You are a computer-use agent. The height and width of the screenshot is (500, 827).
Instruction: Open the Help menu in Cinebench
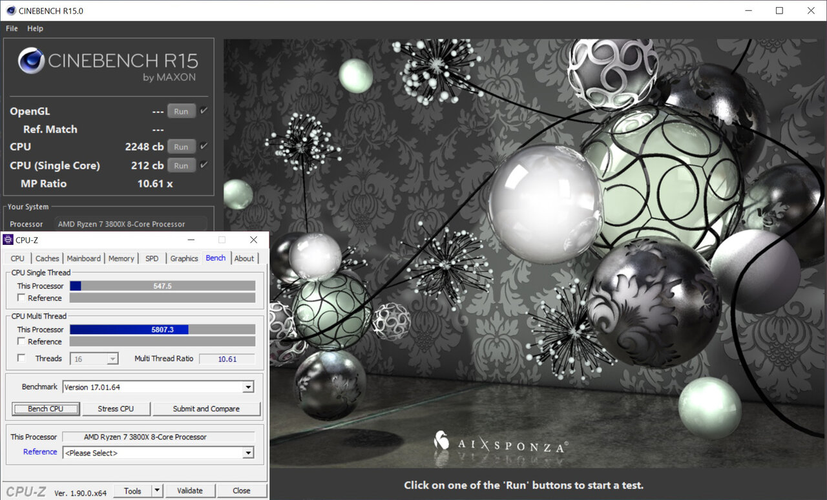coord(35,28)
